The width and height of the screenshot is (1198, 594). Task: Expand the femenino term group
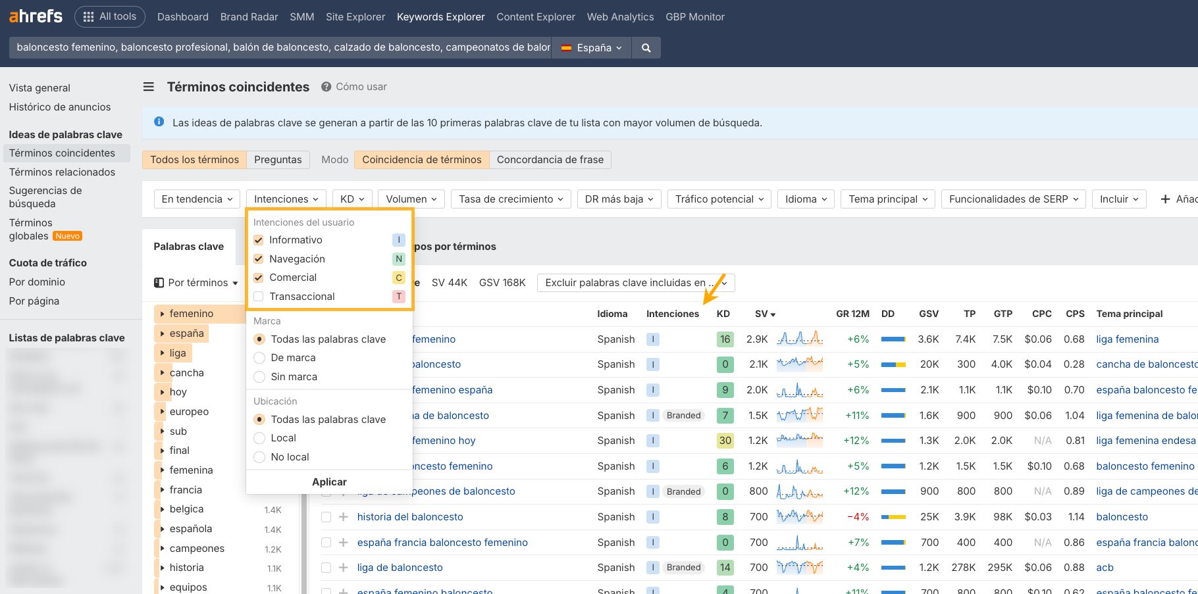point(163,314)
